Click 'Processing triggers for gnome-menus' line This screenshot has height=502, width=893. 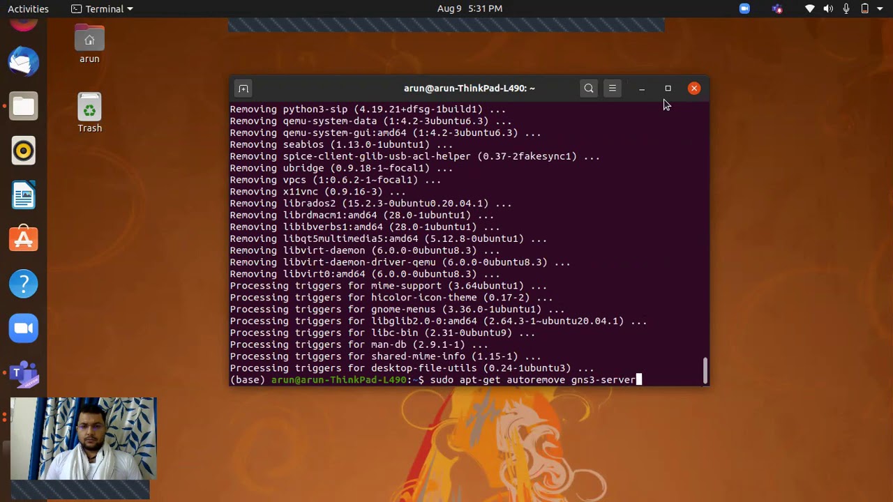[x=398, y=310]
